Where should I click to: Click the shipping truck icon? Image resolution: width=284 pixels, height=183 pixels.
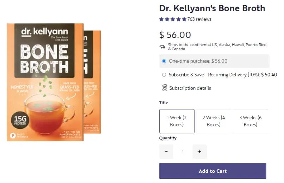162,47
